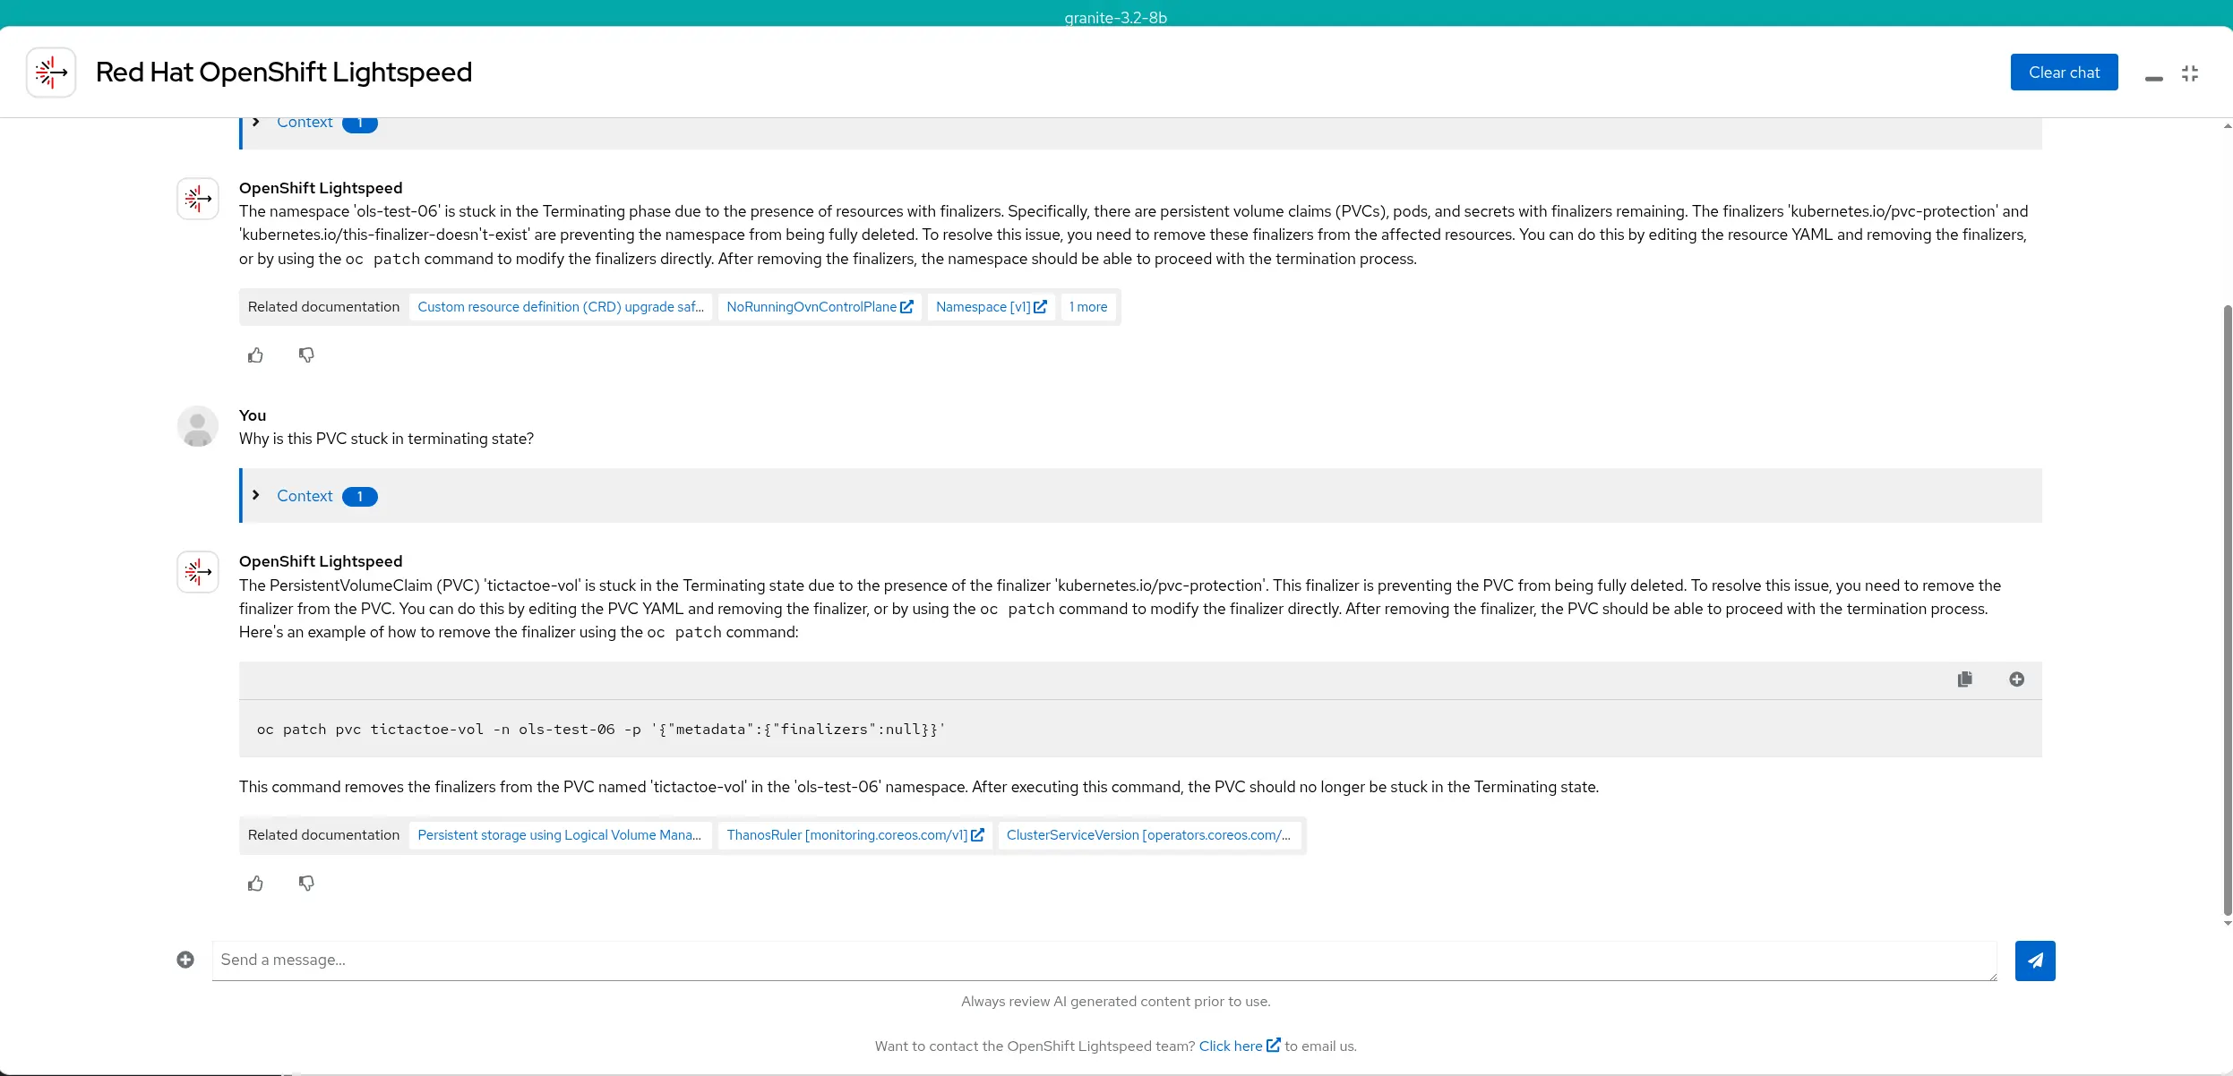The height and width of the screenshot is (1076, 2233).
Task: Click the scrollbar up arrow
Action: 2227,126
